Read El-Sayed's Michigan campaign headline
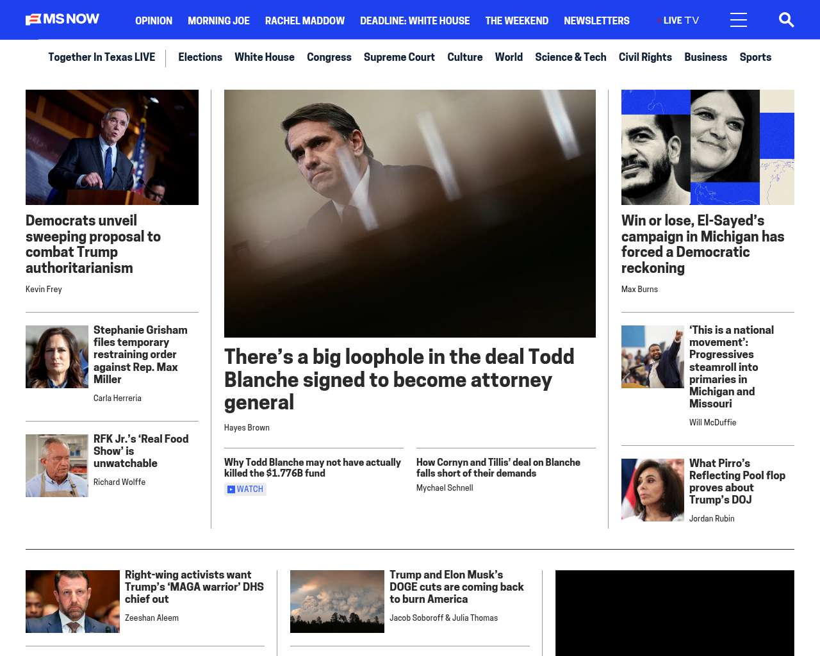The image size is (820, 656). [703, 244]
